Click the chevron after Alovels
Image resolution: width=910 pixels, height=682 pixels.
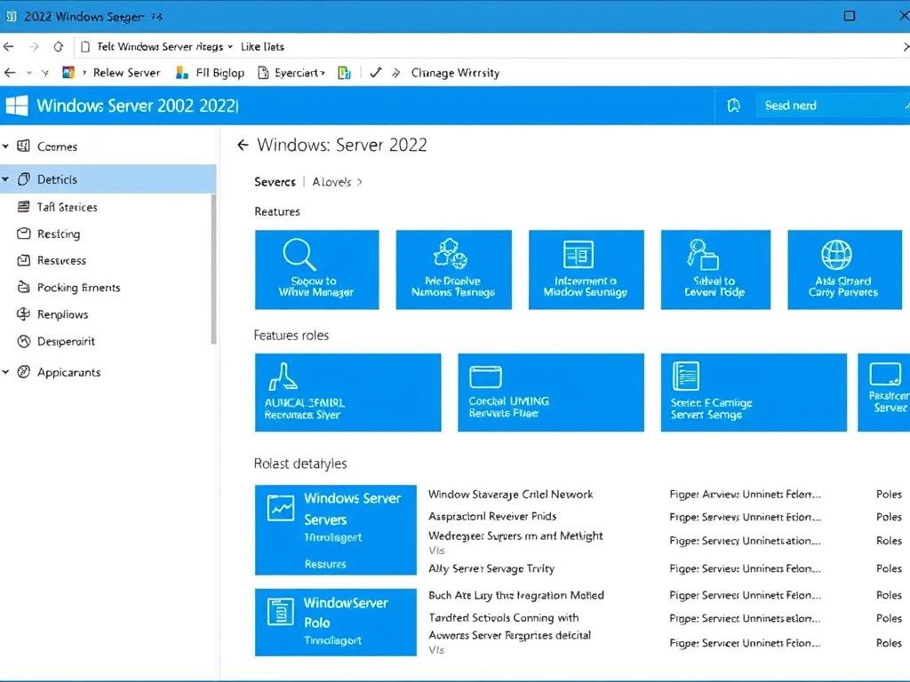360,182
